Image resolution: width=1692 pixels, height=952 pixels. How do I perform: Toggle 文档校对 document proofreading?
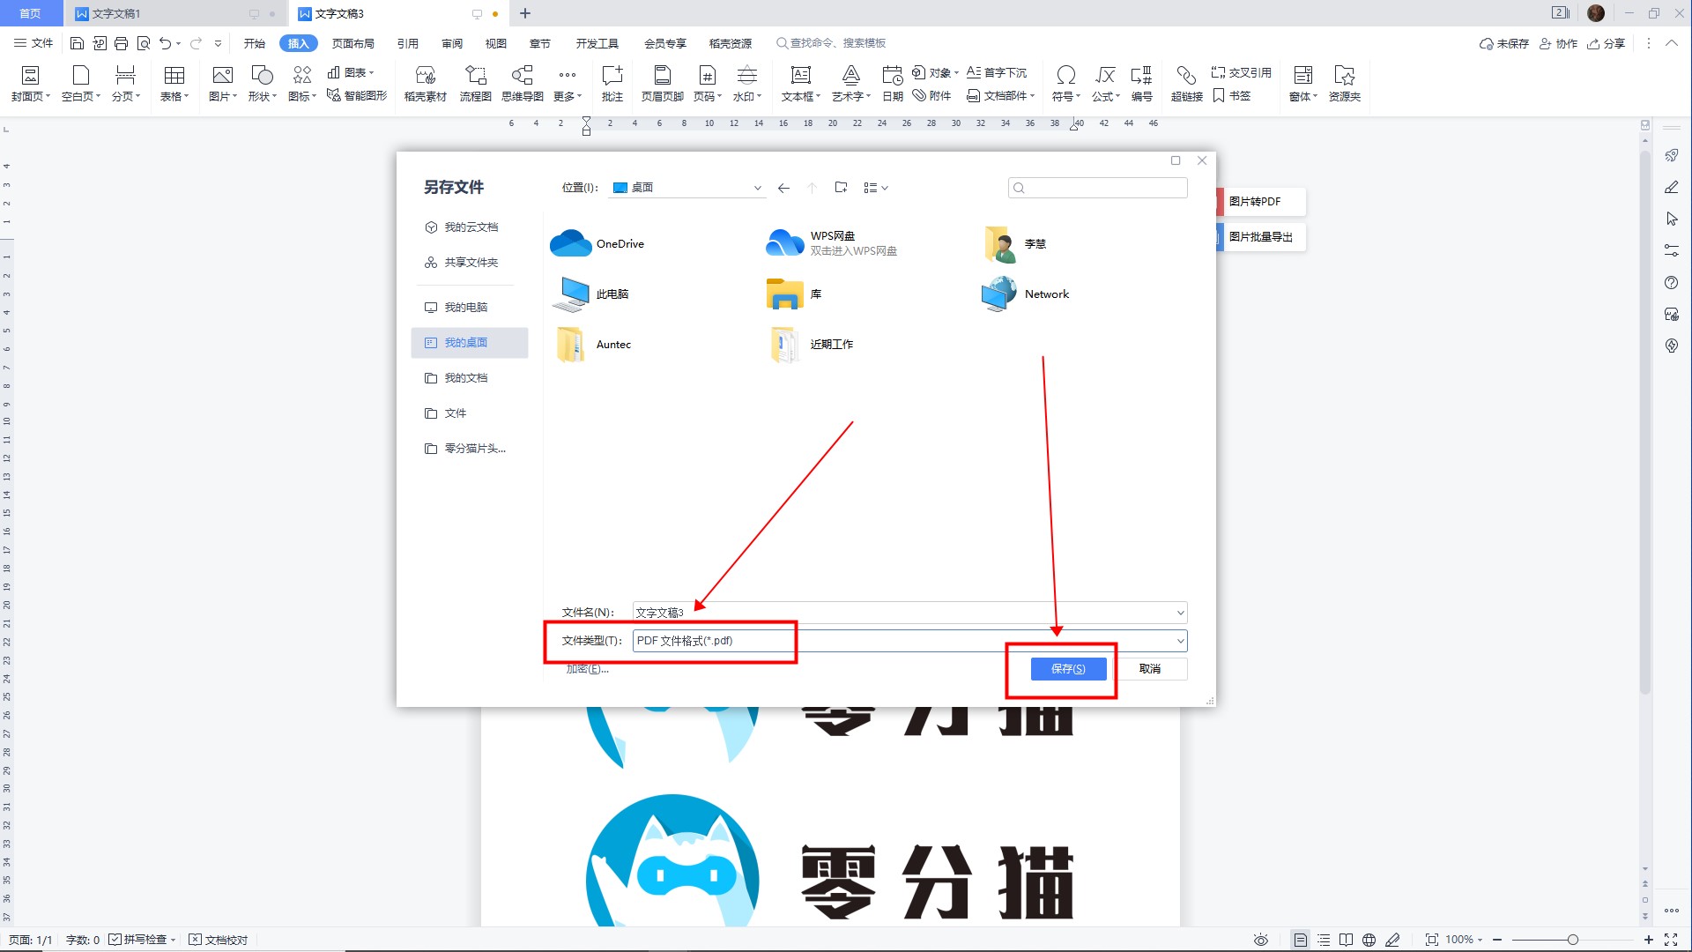tap(219, 940)
